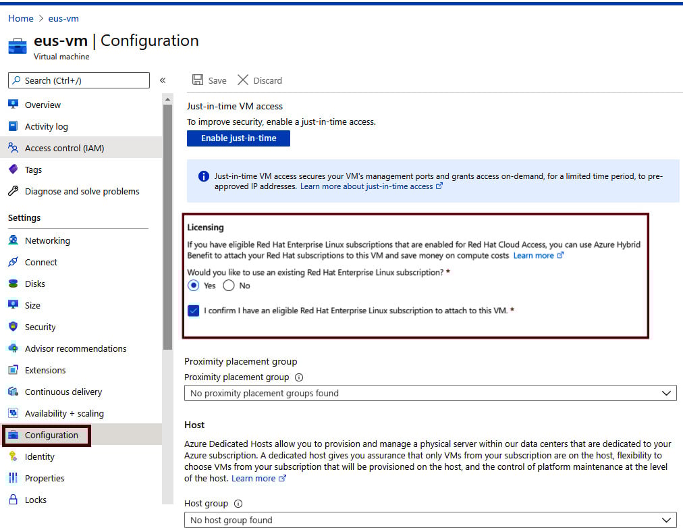Click in the Search (Ctrl+/) field
683x530 pixels.
79,80
